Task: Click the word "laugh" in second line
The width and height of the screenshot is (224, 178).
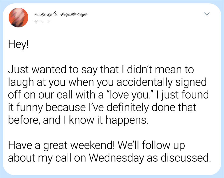Action: click(21, 83)
